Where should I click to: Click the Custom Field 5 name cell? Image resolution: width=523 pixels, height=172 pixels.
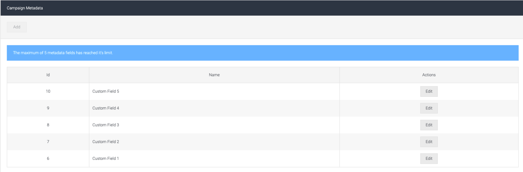pyautogui.click(x=214, y=91)
